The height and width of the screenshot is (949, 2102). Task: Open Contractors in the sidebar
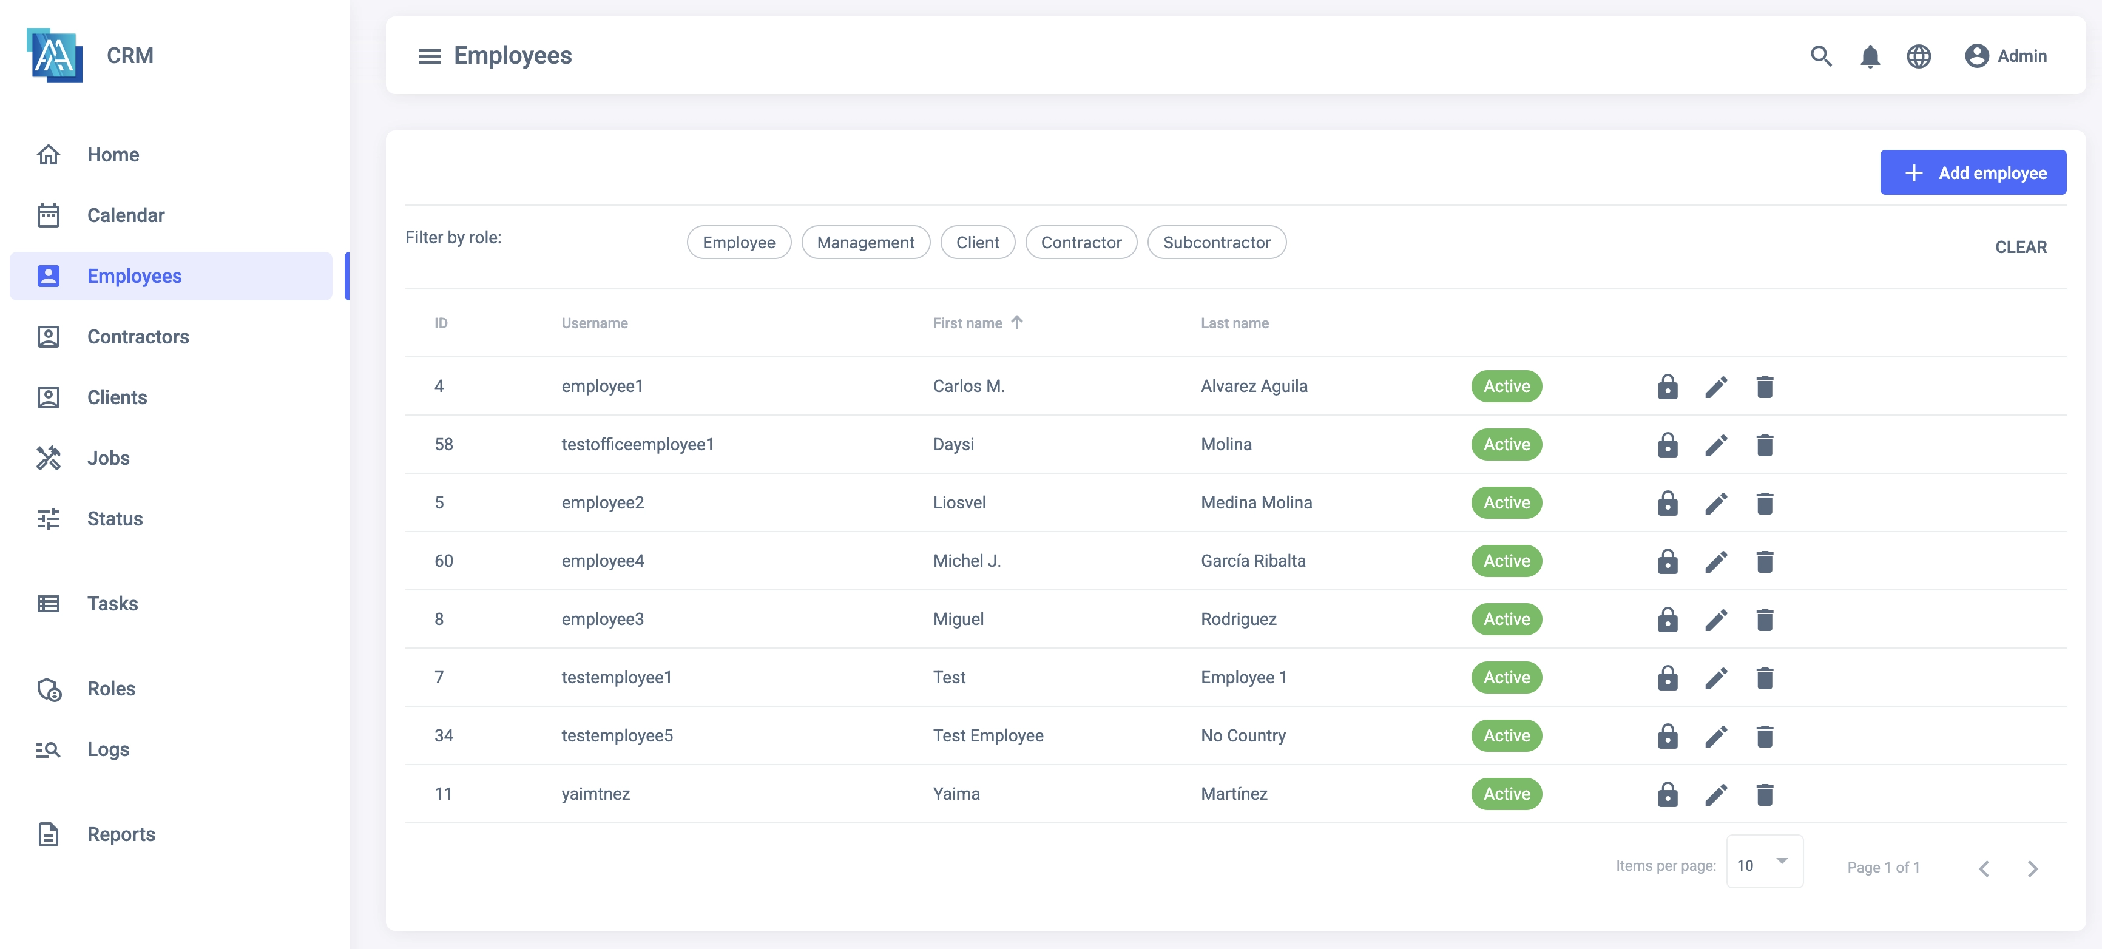click(138, 336)
